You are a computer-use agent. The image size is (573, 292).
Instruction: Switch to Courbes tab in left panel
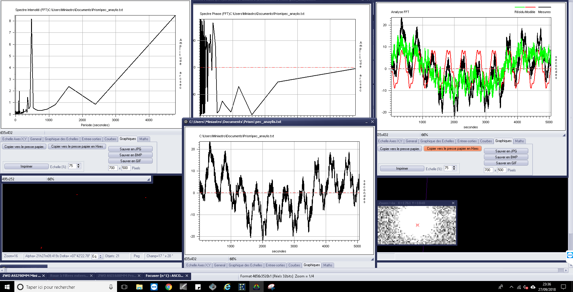[x=110, y=139]
